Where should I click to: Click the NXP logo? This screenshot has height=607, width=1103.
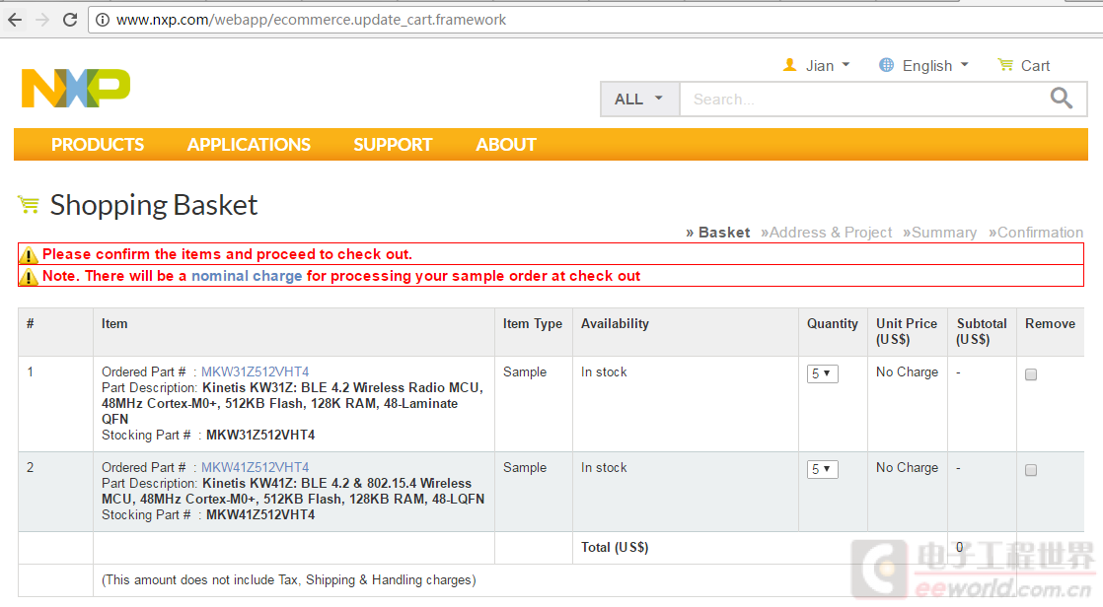76,88
